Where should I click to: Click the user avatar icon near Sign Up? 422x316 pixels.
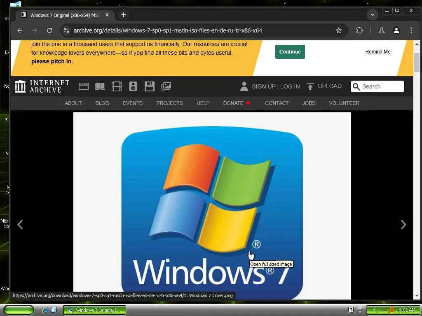(244, 86)
